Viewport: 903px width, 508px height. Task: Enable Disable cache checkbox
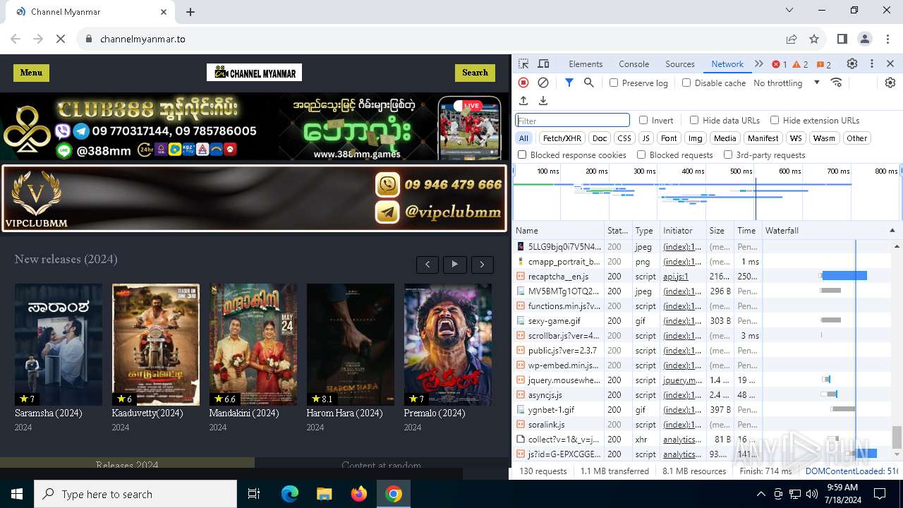[x=686, y=83]
